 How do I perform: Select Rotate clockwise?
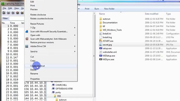click(x=38, y=15)
